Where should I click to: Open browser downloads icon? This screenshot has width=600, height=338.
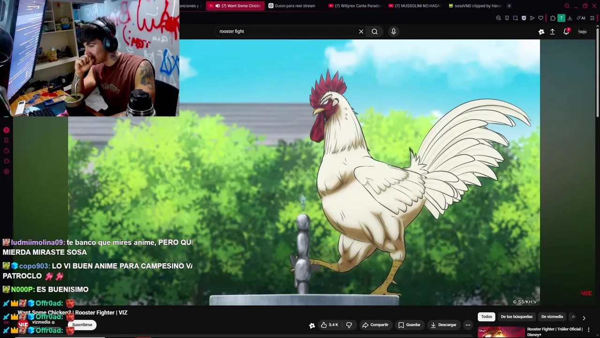coord(570,18)
